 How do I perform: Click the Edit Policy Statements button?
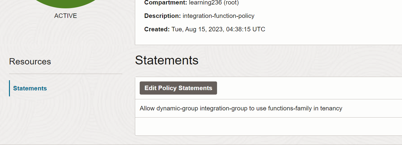click(x=178, y=88)
